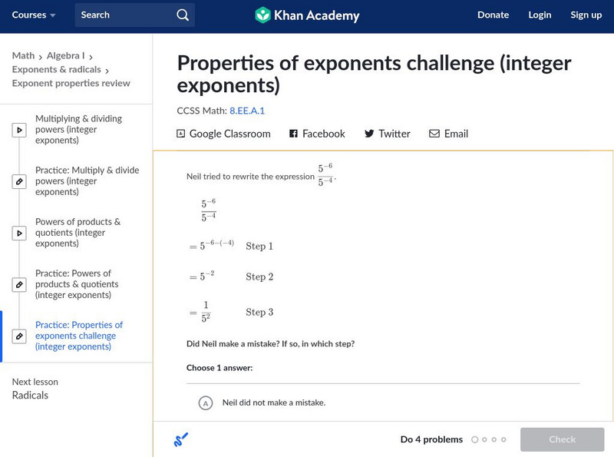Share via Google Classroom icon
The image size is (614, 457).
(181, 134)
